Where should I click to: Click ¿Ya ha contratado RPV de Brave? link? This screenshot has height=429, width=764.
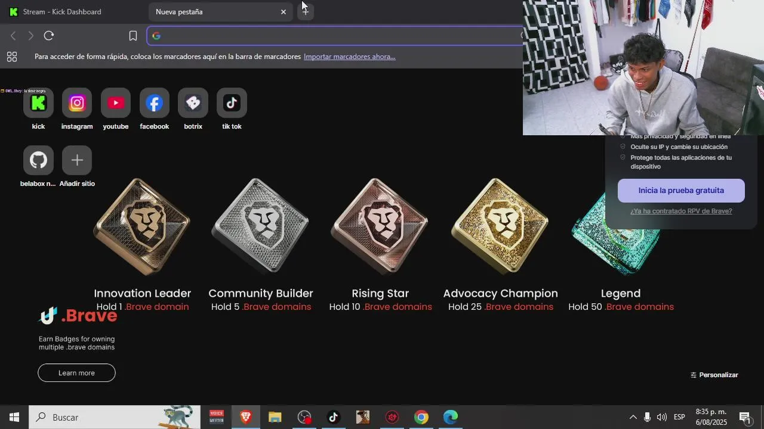tap(681, 211)
